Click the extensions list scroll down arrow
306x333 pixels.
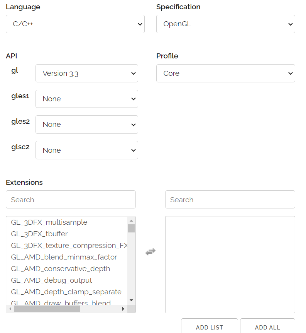131,300
